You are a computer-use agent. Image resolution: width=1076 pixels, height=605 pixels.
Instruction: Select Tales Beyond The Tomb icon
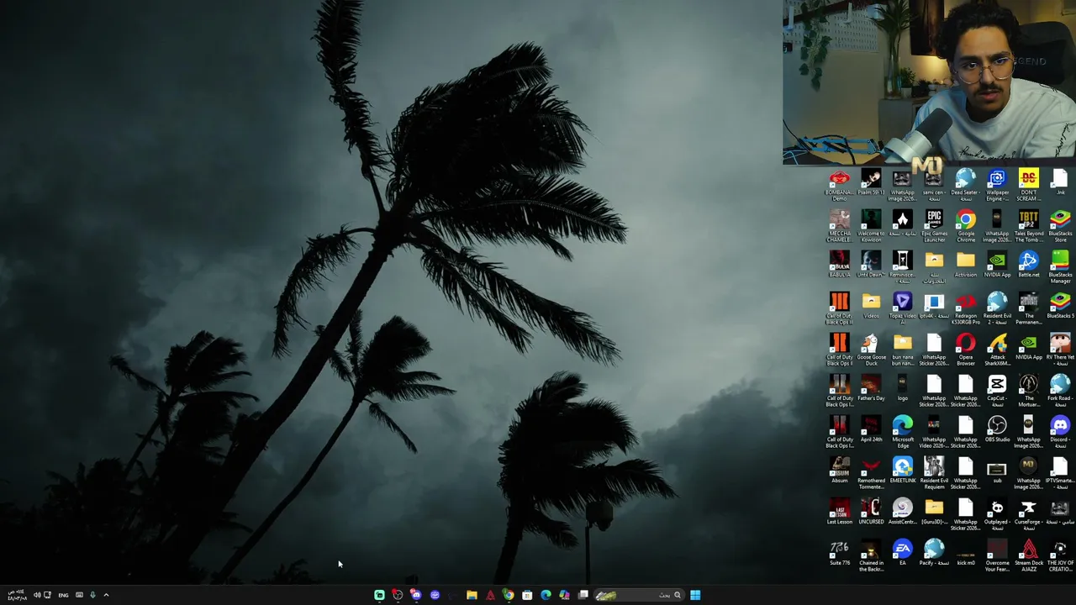coord(1028,226)
